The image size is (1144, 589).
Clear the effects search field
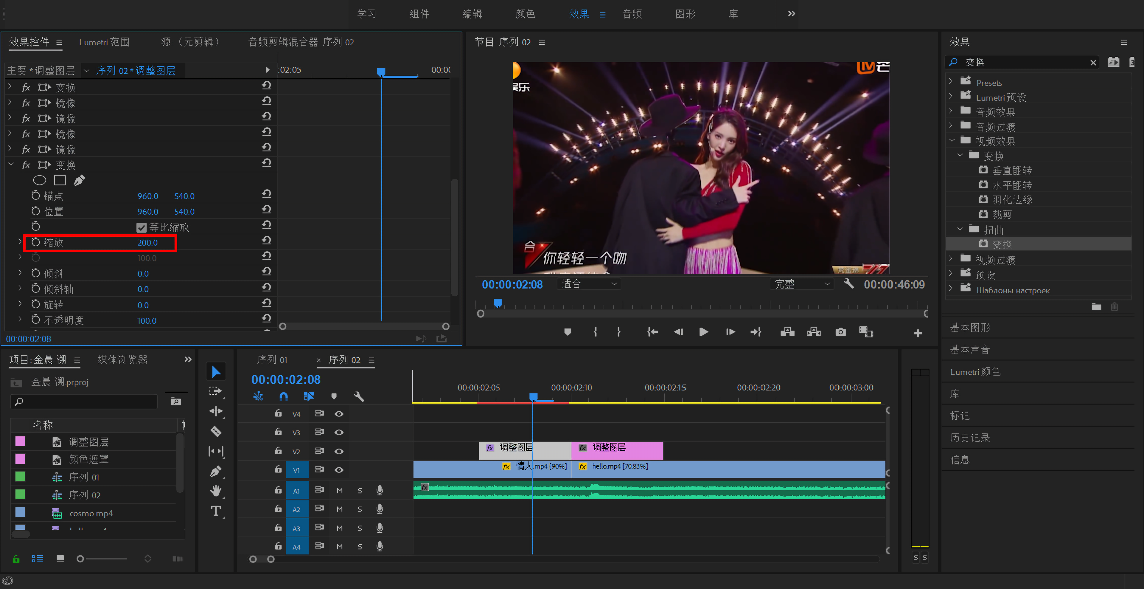1093,62
